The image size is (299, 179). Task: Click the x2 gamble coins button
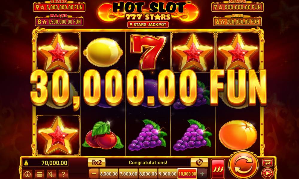point(97,163)
